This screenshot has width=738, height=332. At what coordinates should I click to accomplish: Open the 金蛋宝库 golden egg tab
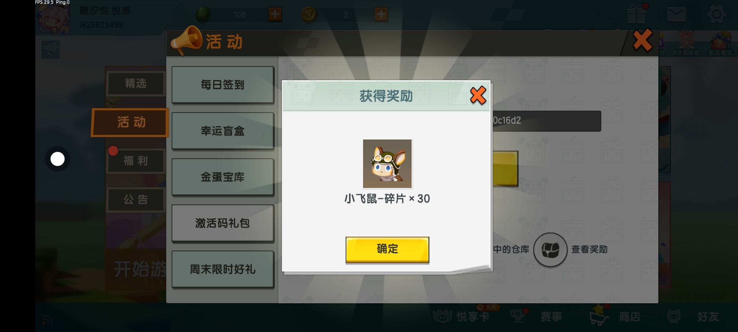[223, 177]
